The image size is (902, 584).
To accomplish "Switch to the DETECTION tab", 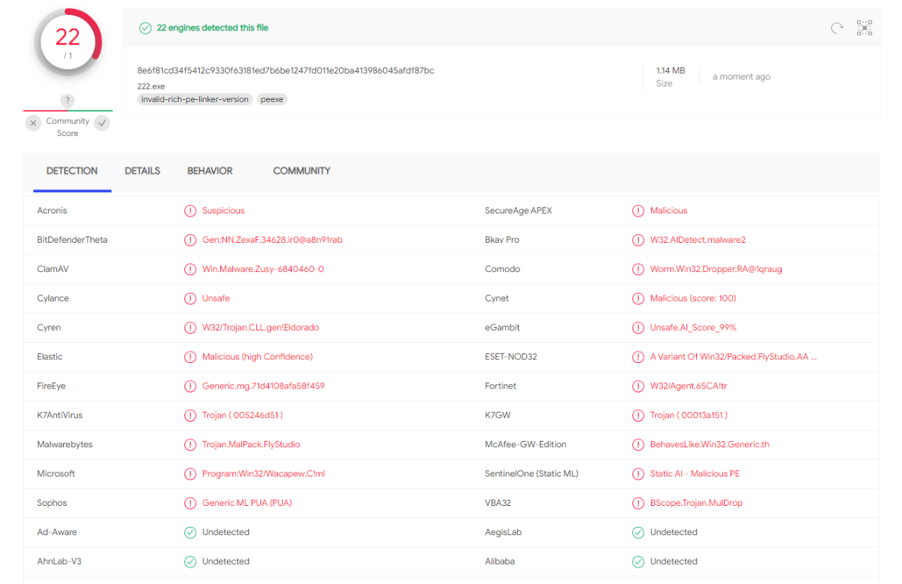I will click(72, 171).
